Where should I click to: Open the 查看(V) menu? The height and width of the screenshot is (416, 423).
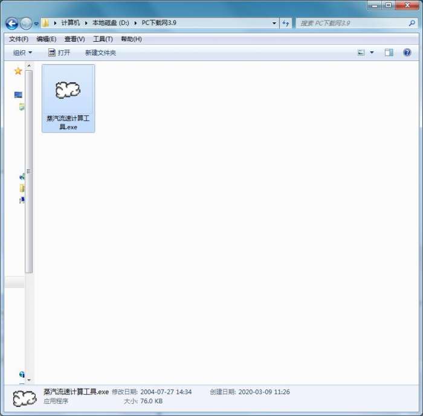click(x=74, y=39)
